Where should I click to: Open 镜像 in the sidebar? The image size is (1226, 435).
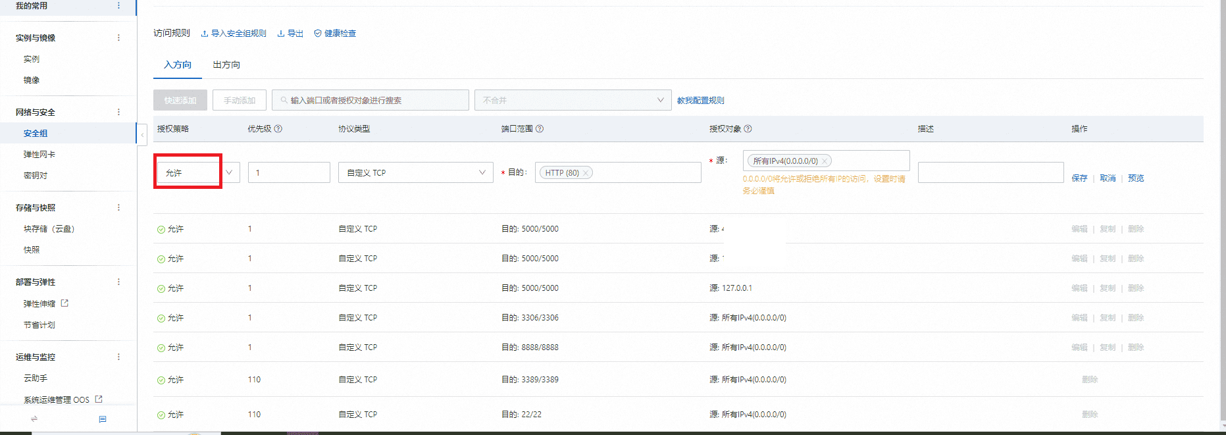32,80
